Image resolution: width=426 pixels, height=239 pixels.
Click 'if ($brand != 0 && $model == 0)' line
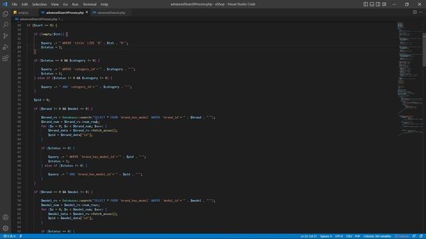click(x=63, y=109)
